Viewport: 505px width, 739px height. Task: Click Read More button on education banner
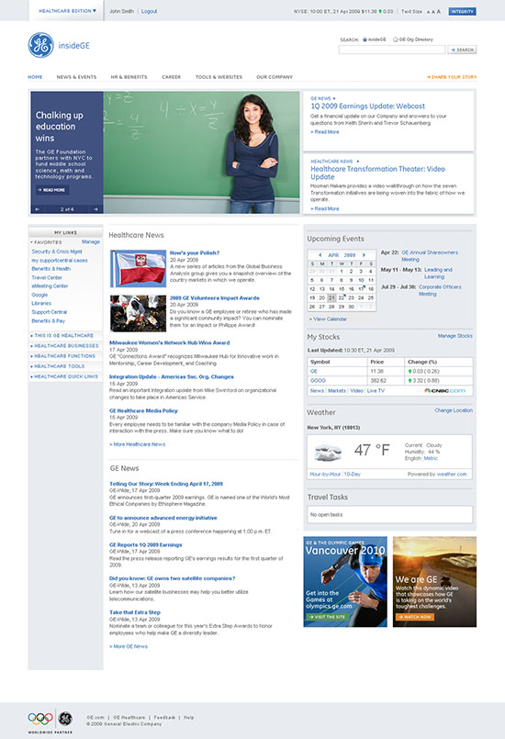point(52,190)
